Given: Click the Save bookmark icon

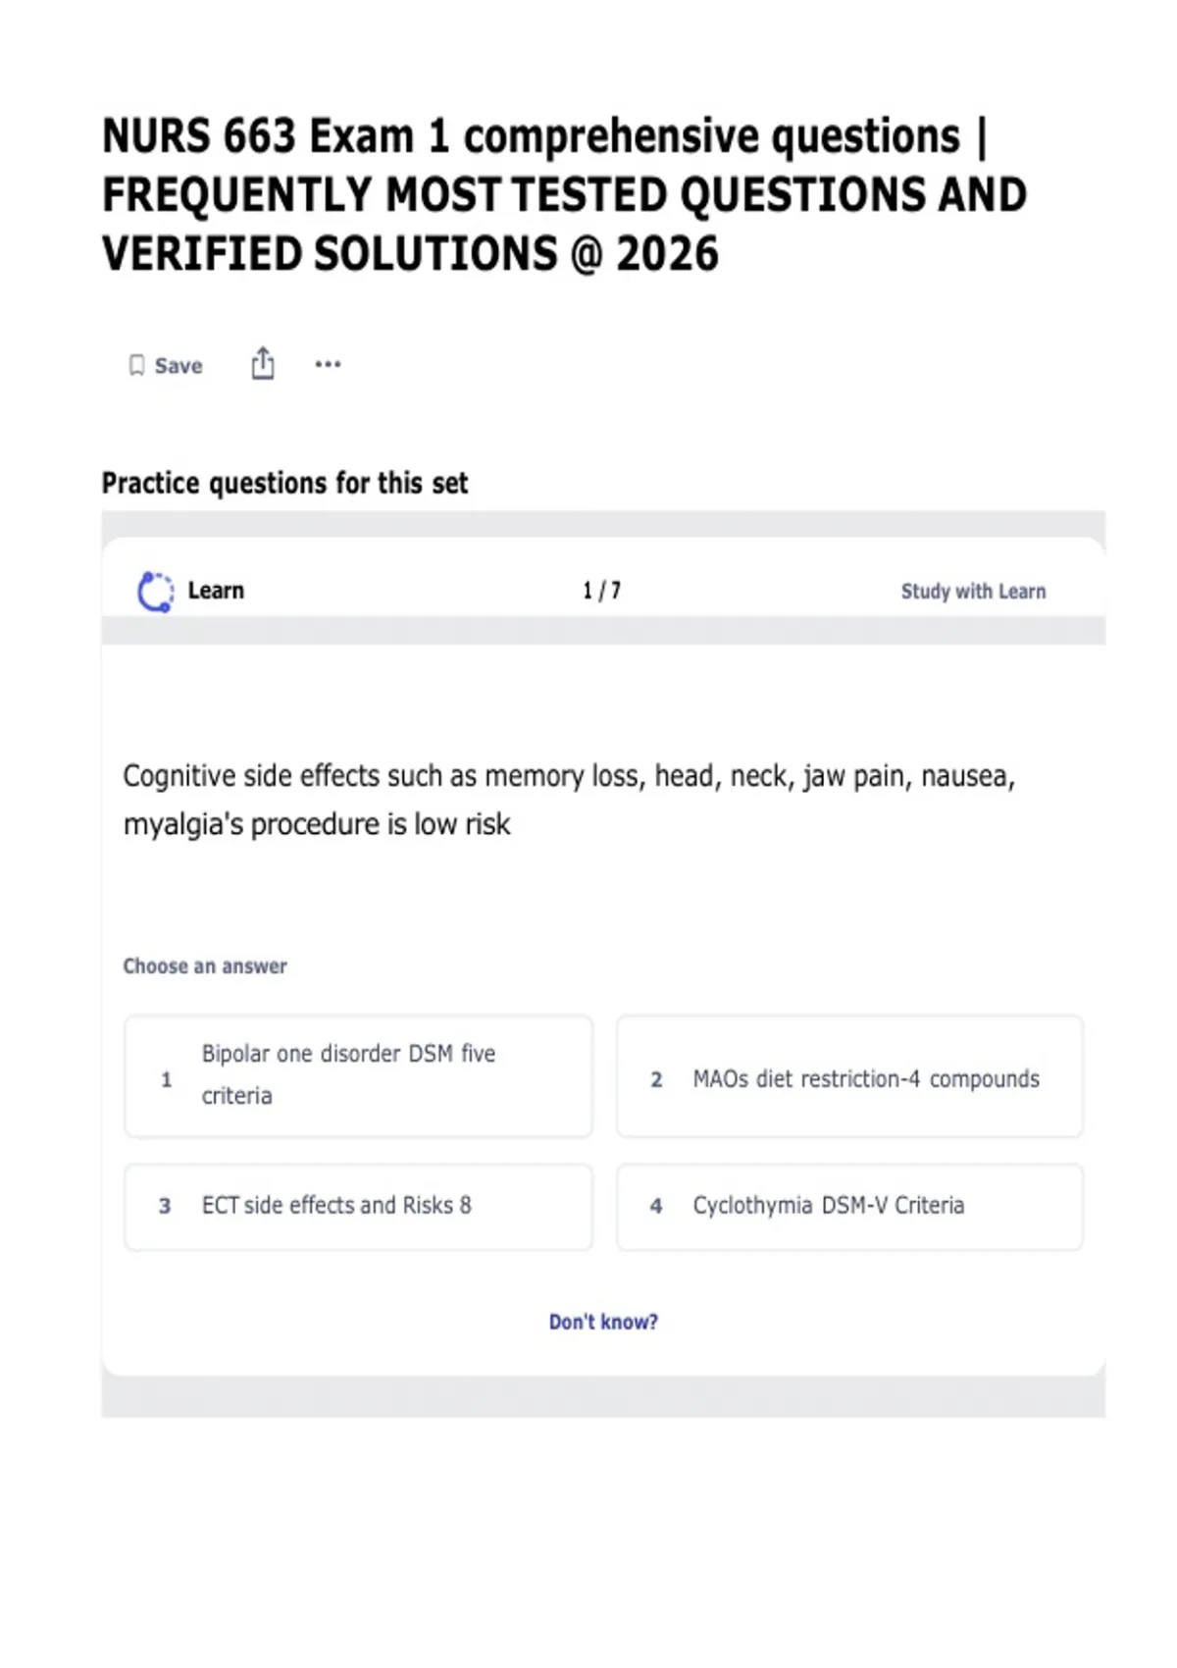Looking at the screenshot, I should tap(136, 365).
